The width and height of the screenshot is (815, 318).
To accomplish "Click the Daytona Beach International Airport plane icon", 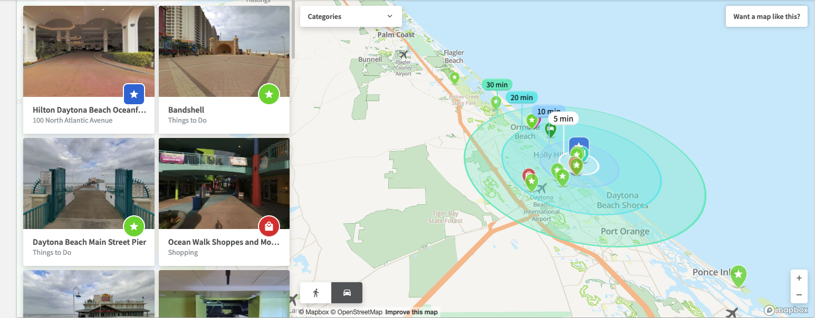I will [541, 188].
